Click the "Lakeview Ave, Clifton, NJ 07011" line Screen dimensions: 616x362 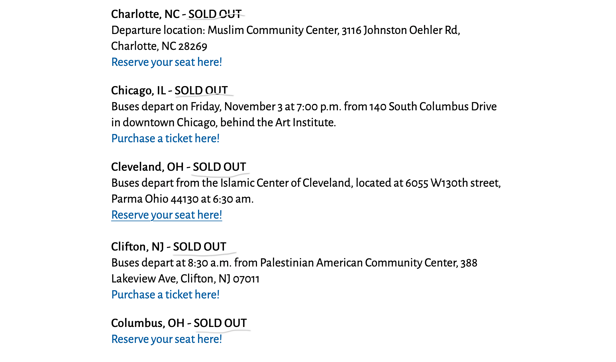click(x=185, y=279)
